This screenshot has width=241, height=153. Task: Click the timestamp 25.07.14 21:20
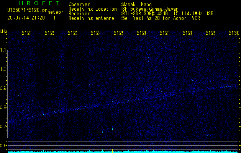pyautogui.click(x=26, y=18)
